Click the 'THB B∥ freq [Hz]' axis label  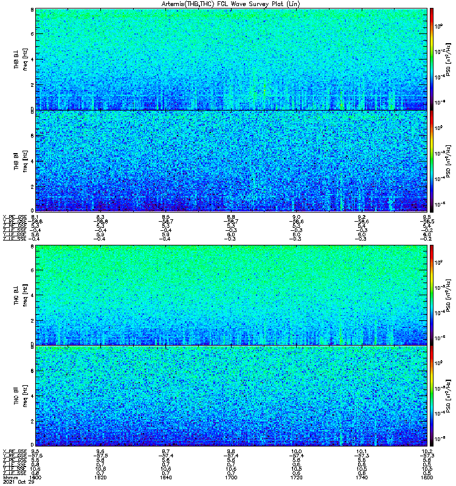21,161
